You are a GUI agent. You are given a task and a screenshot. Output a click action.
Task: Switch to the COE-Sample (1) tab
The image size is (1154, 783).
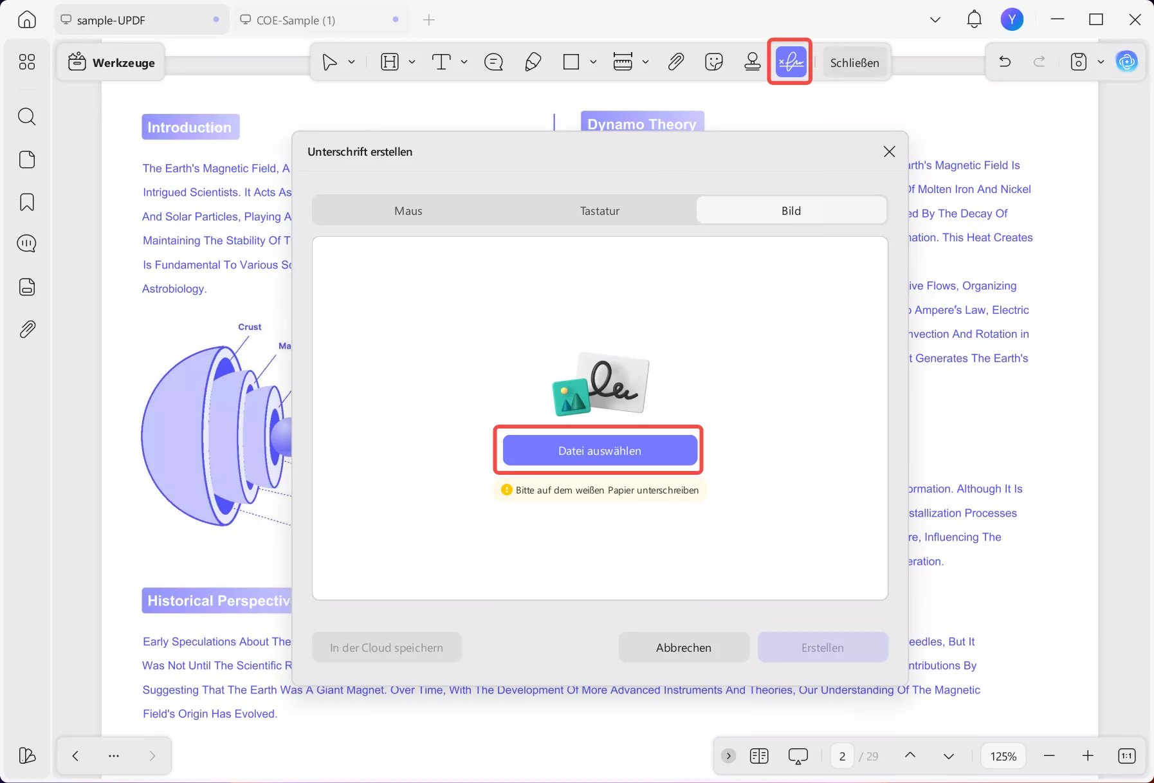(x=320, y=20)
